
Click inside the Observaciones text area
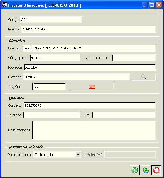[x=94, y=130]
